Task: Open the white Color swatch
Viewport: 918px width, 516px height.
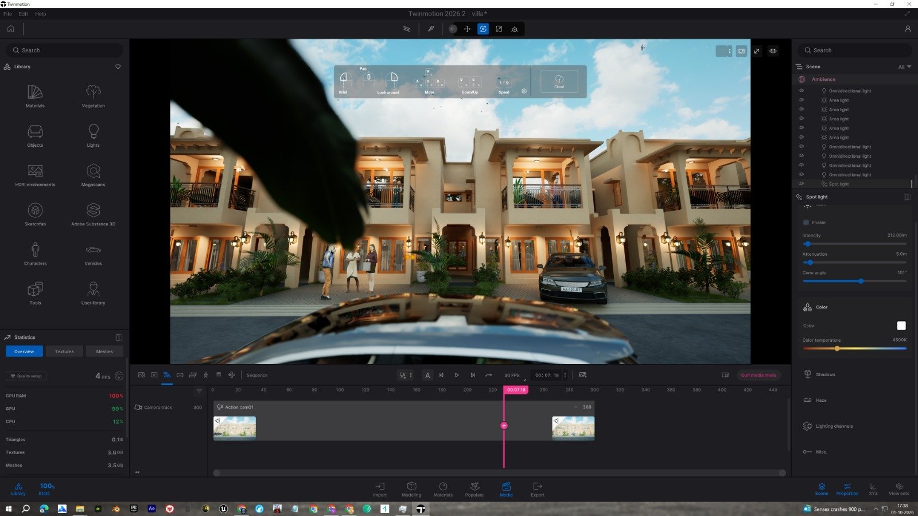Action: point(901,326)
